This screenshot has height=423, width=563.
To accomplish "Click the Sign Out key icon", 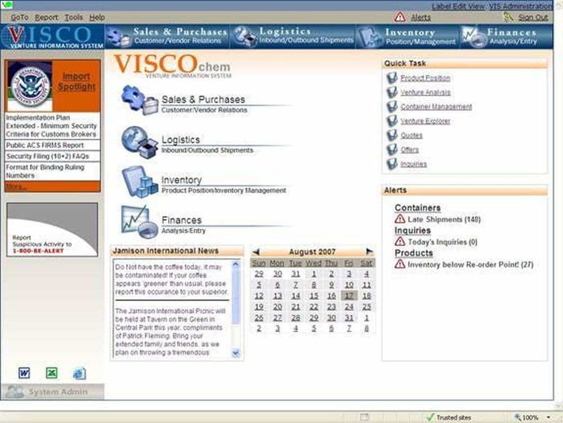I will tap(508, 16).
